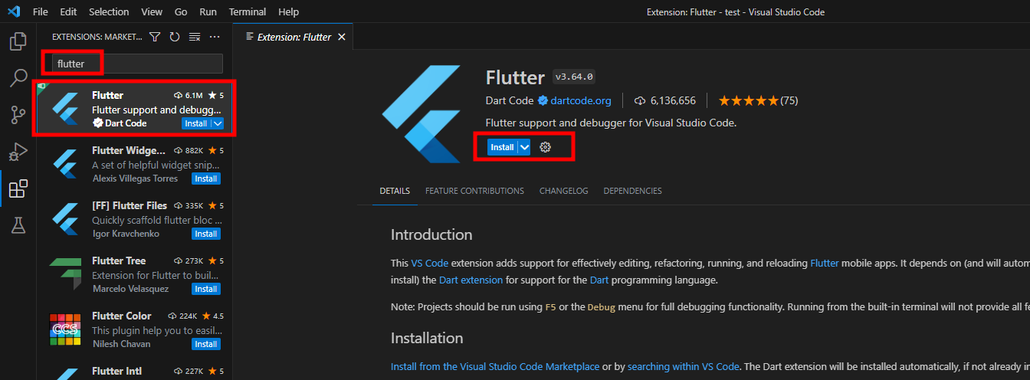Close the Extension: Flutter editor tab
Screen dimensions: 1030x380
click(342, 37)
